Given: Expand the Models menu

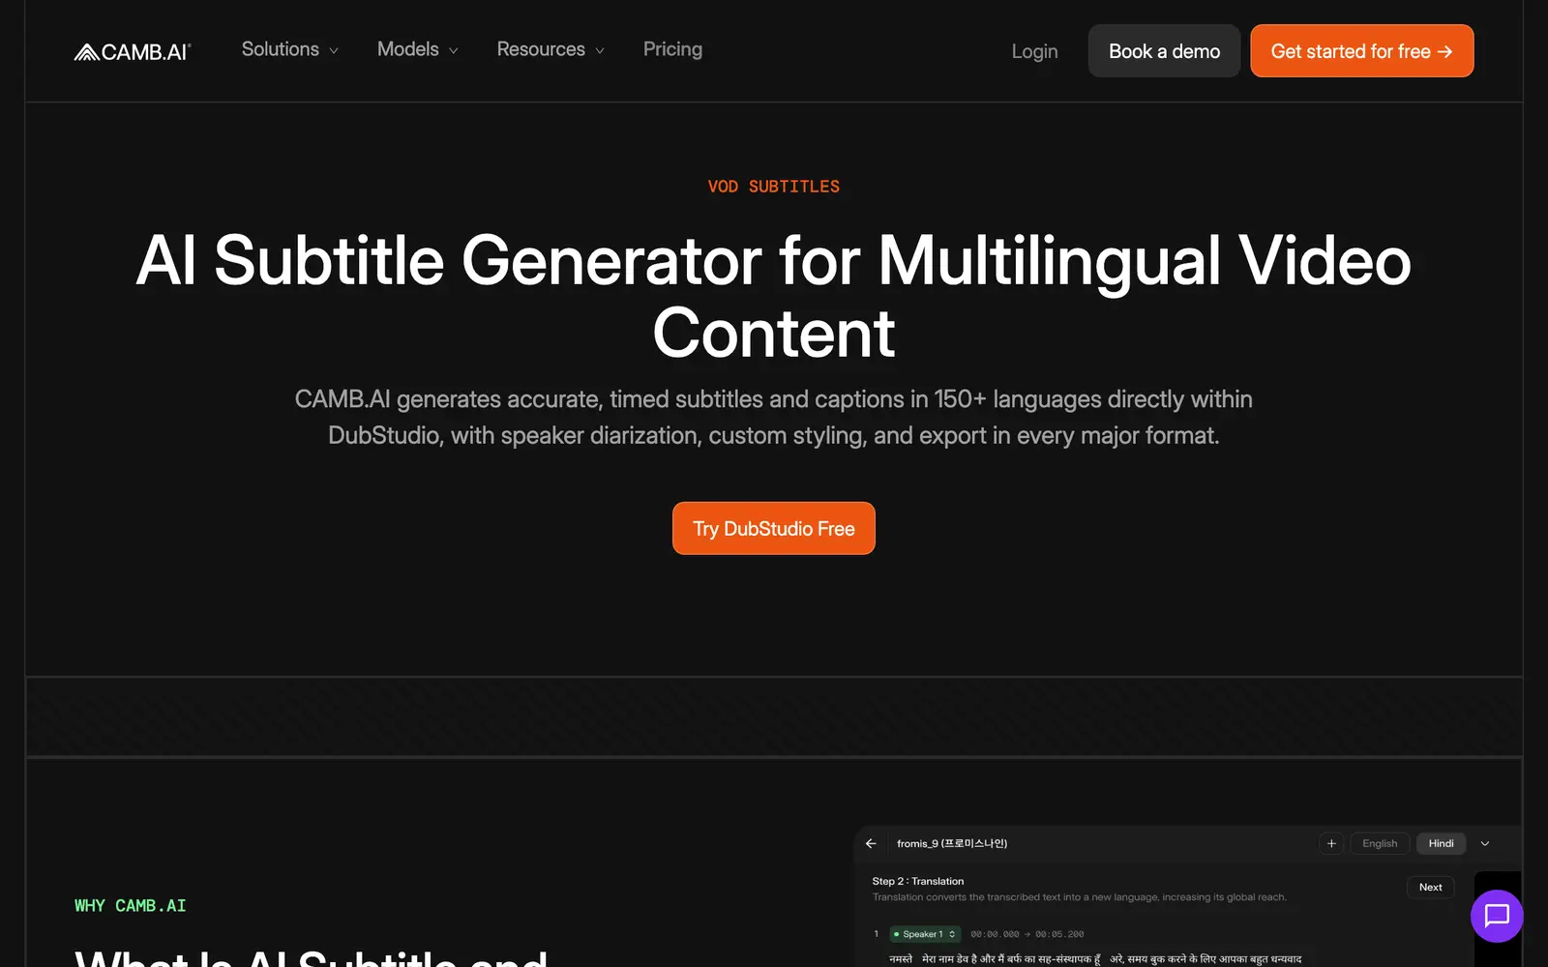Looking at the screenshot, I should (x=417, y=49).
